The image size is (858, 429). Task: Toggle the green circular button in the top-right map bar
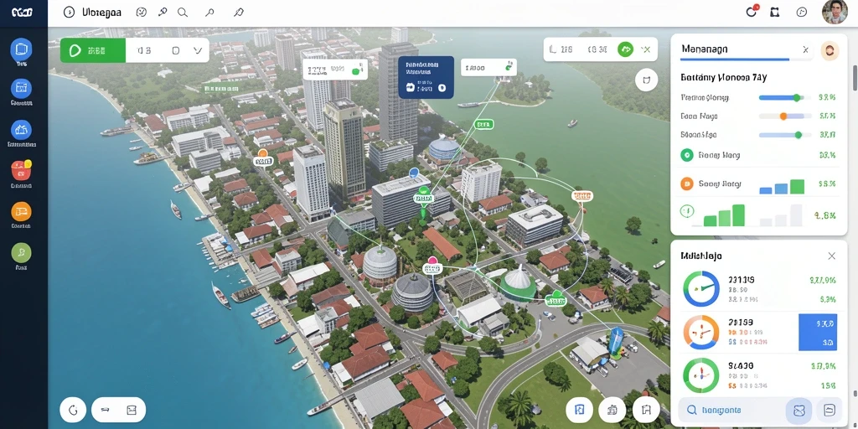coord(625,49)
